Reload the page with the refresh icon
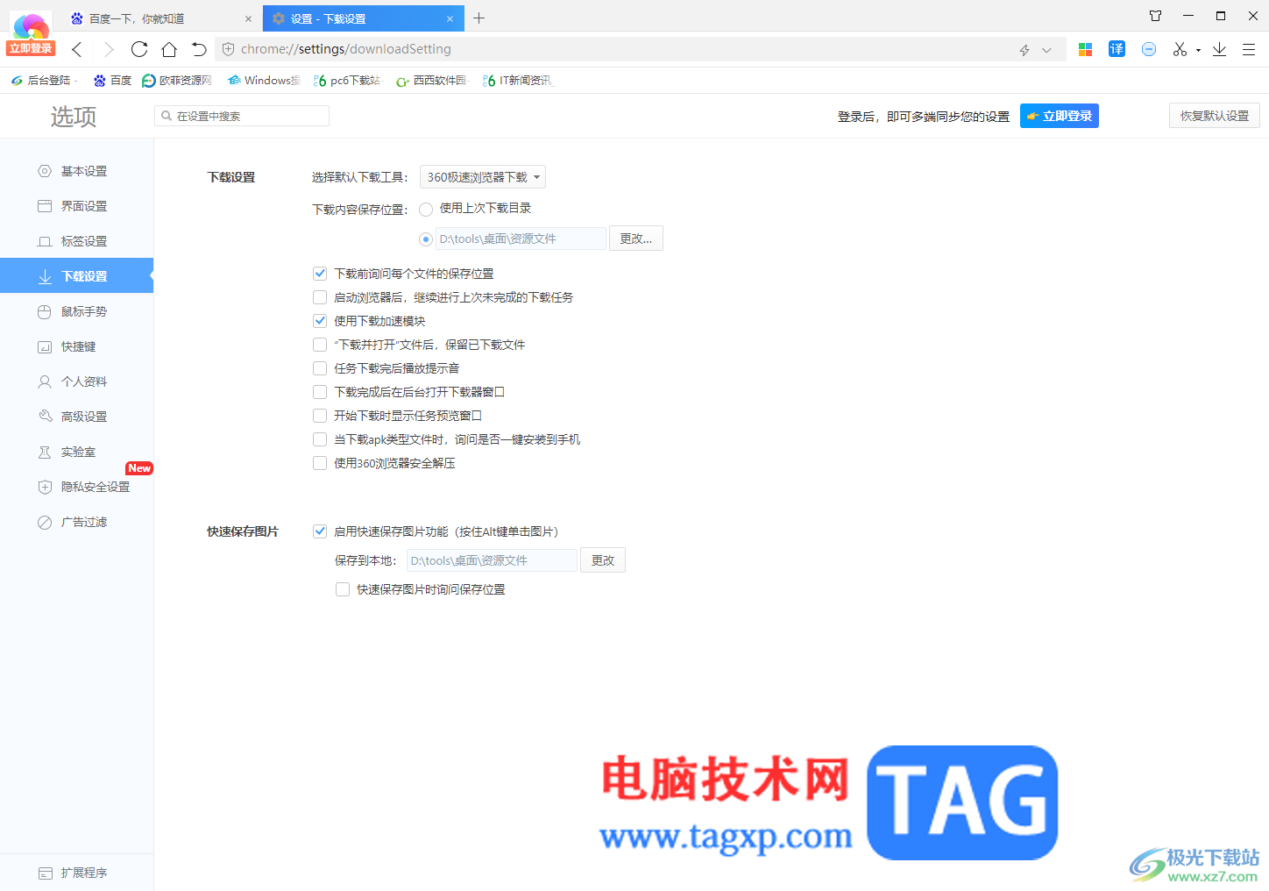The image size is (1269, 891). pyautogui.click(x=139, y=49)
